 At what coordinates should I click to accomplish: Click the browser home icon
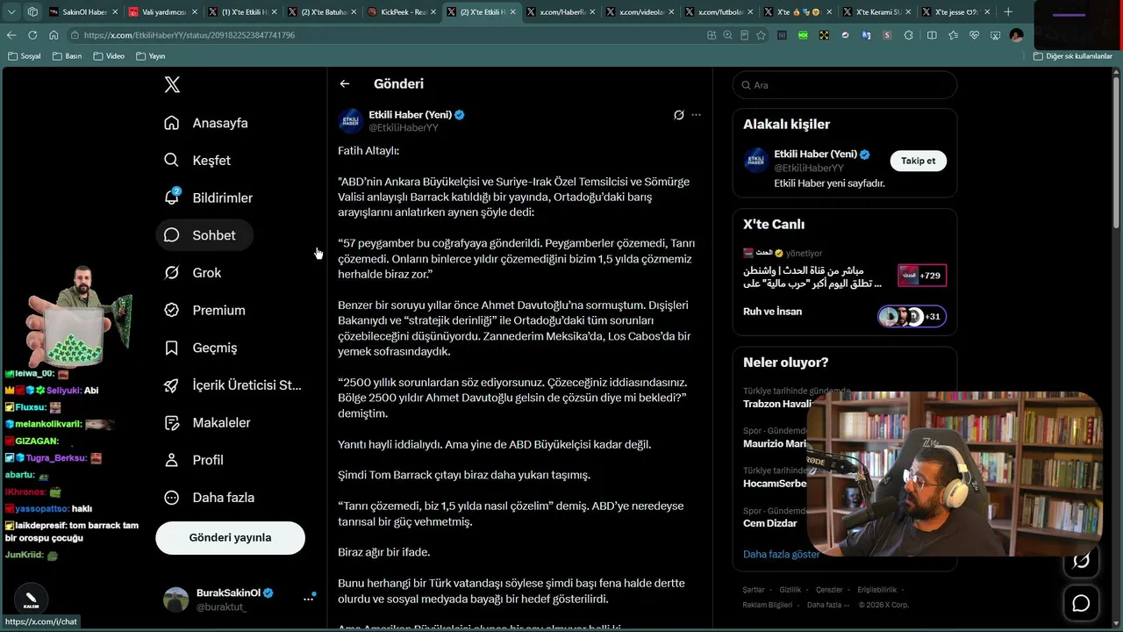click(54, 35)
